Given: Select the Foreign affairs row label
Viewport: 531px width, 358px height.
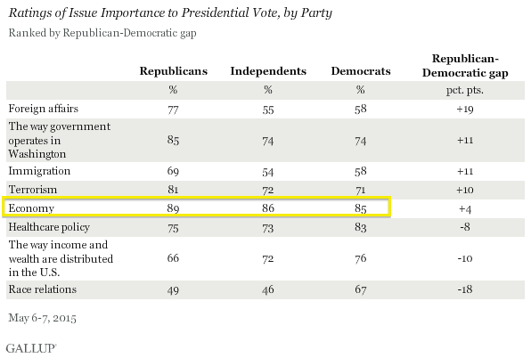Looking at the screenshot, I should click(44, 109).
